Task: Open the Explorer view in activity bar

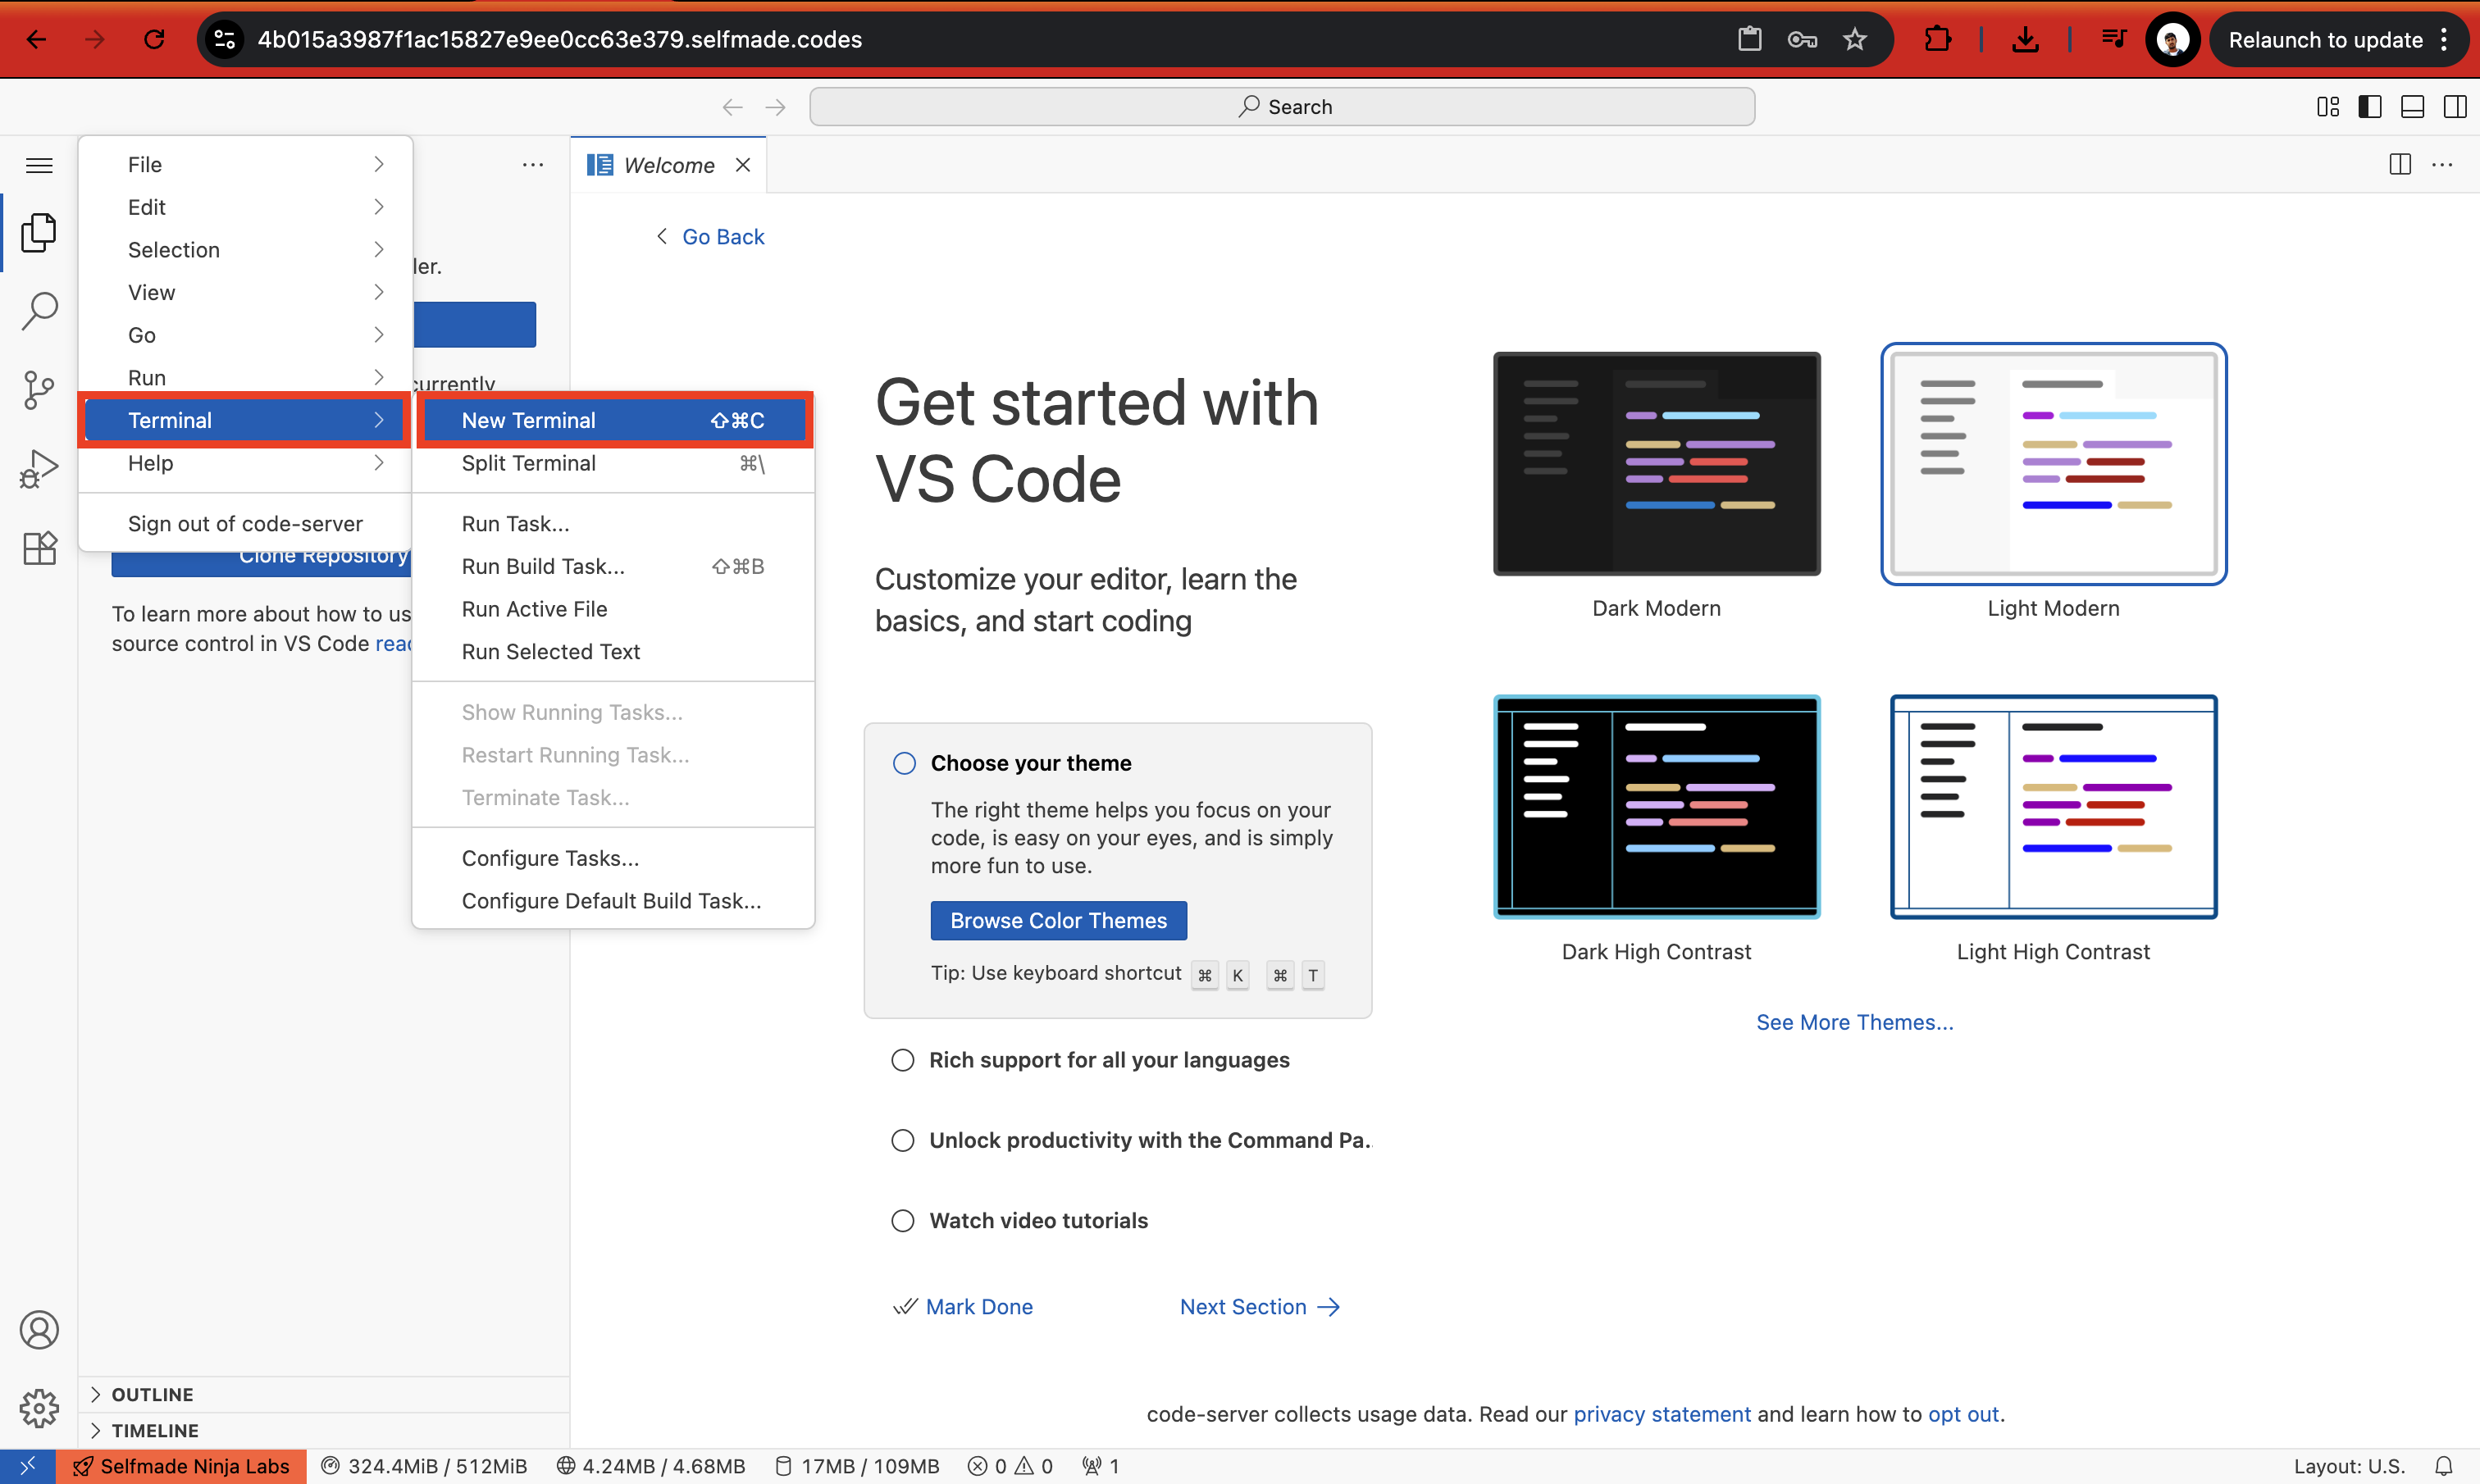Action: pyautogui.click(x=39, y=233)
